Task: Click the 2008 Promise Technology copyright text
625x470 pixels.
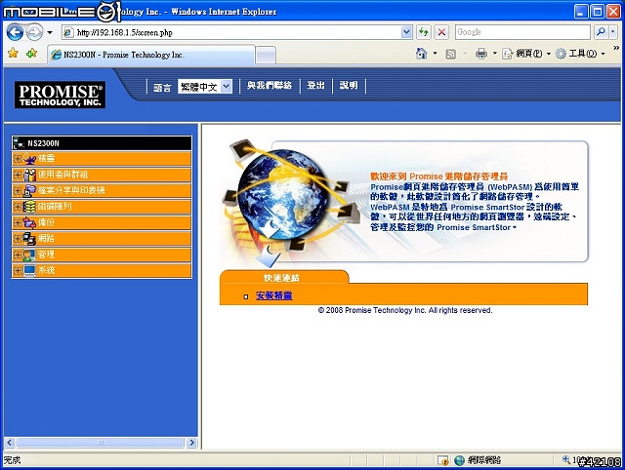Action: (405, 310)
